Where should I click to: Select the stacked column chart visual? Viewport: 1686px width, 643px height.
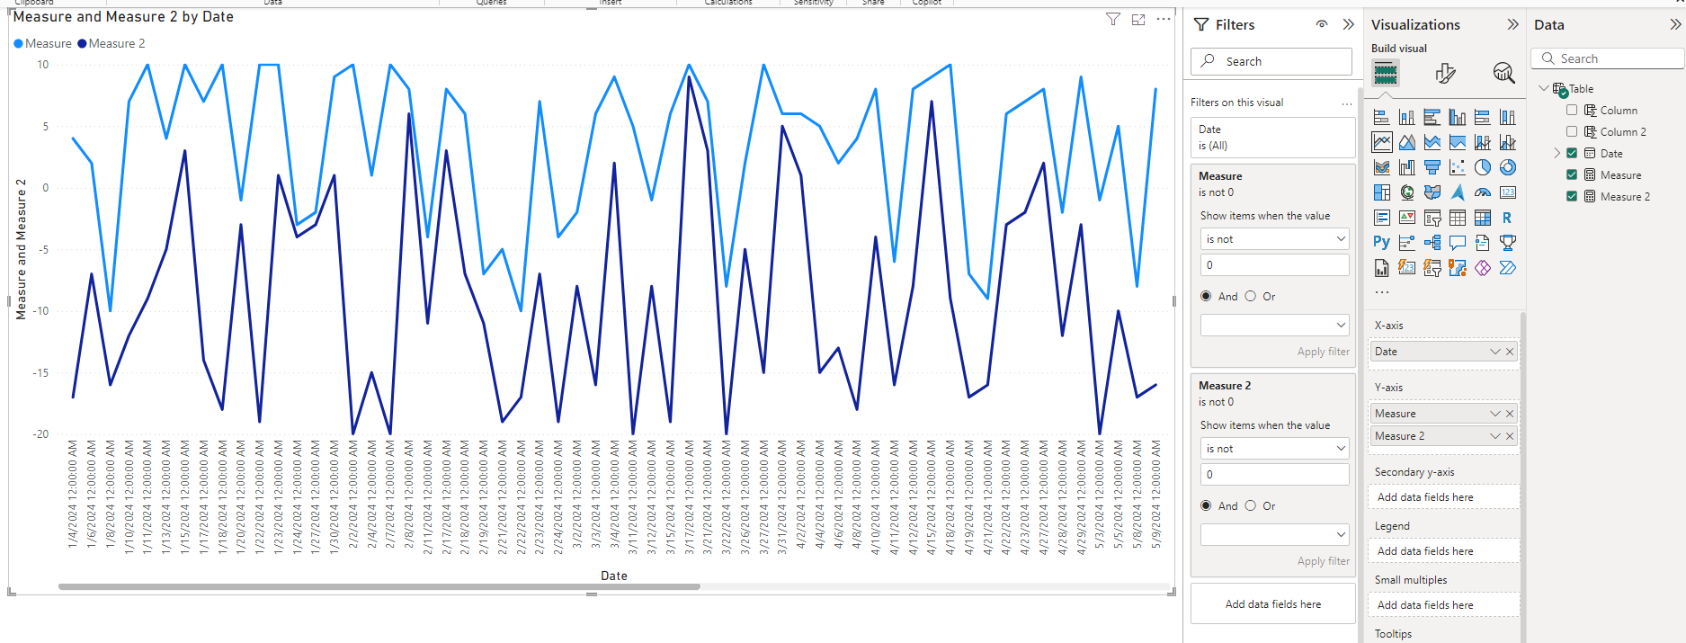(x=1407, y=117)
